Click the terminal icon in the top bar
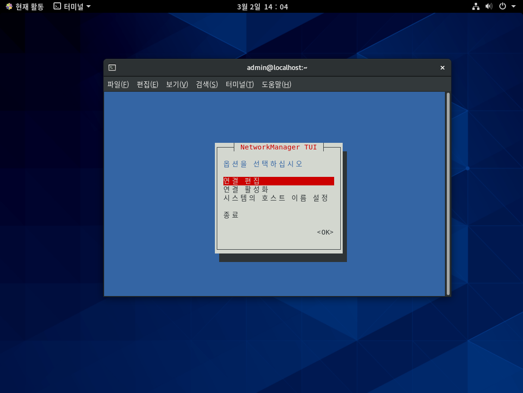 (x=57, y=6)
